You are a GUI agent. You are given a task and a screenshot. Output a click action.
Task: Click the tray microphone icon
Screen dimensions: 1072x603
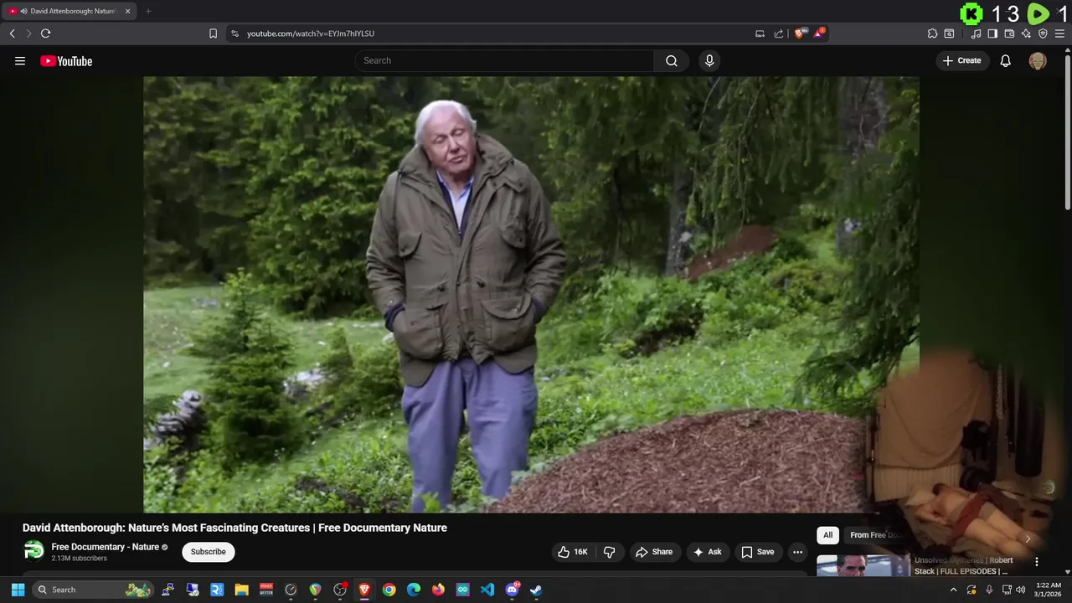(x=989, y=590)
